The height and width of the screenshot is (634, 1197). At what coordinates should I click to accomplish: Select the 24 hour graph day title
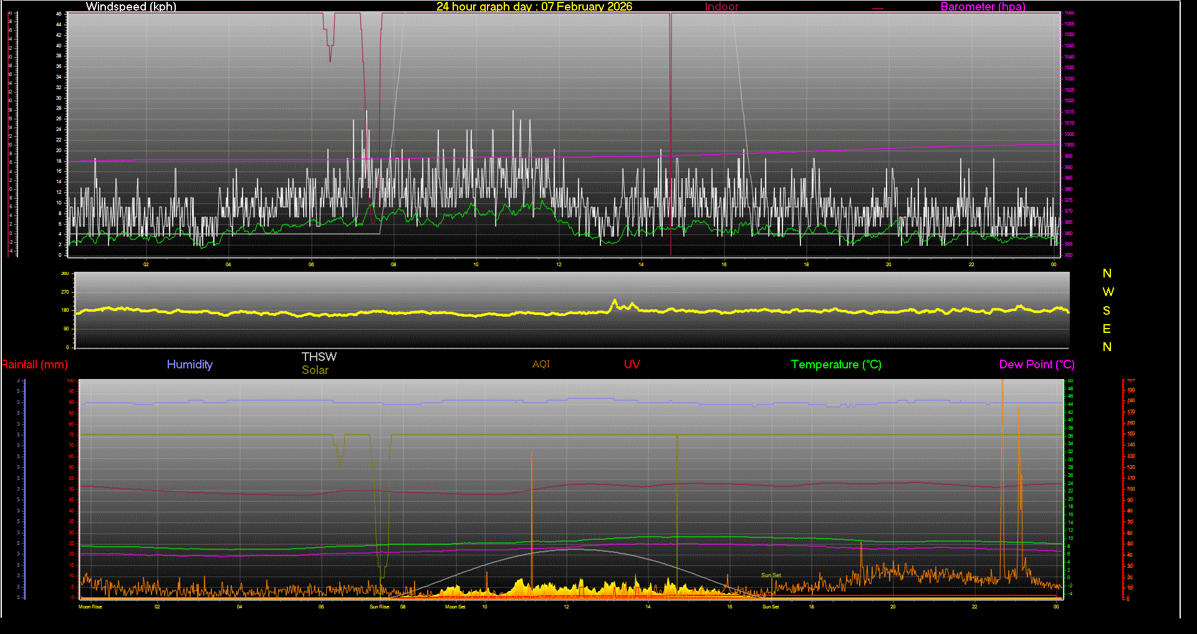(534, 7)
